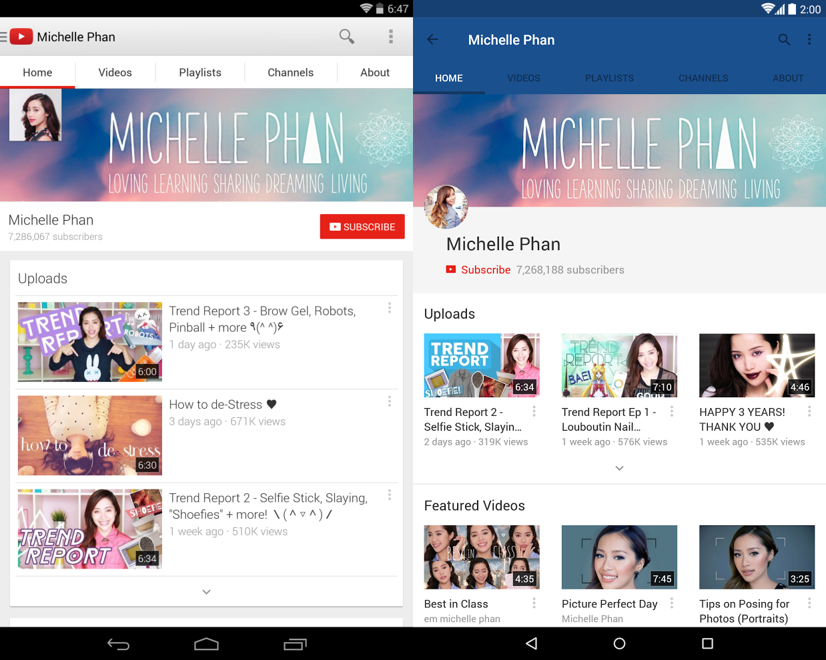The height and width of the screenshot is (660, 826).
Task: Switch to the Videos tab in white-header screen
Action: (x=115, y=73)
